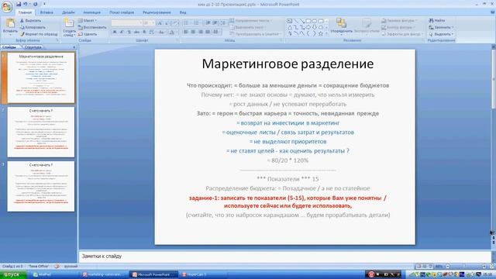
Task: Align text left
Action: (x=186, y=32)
